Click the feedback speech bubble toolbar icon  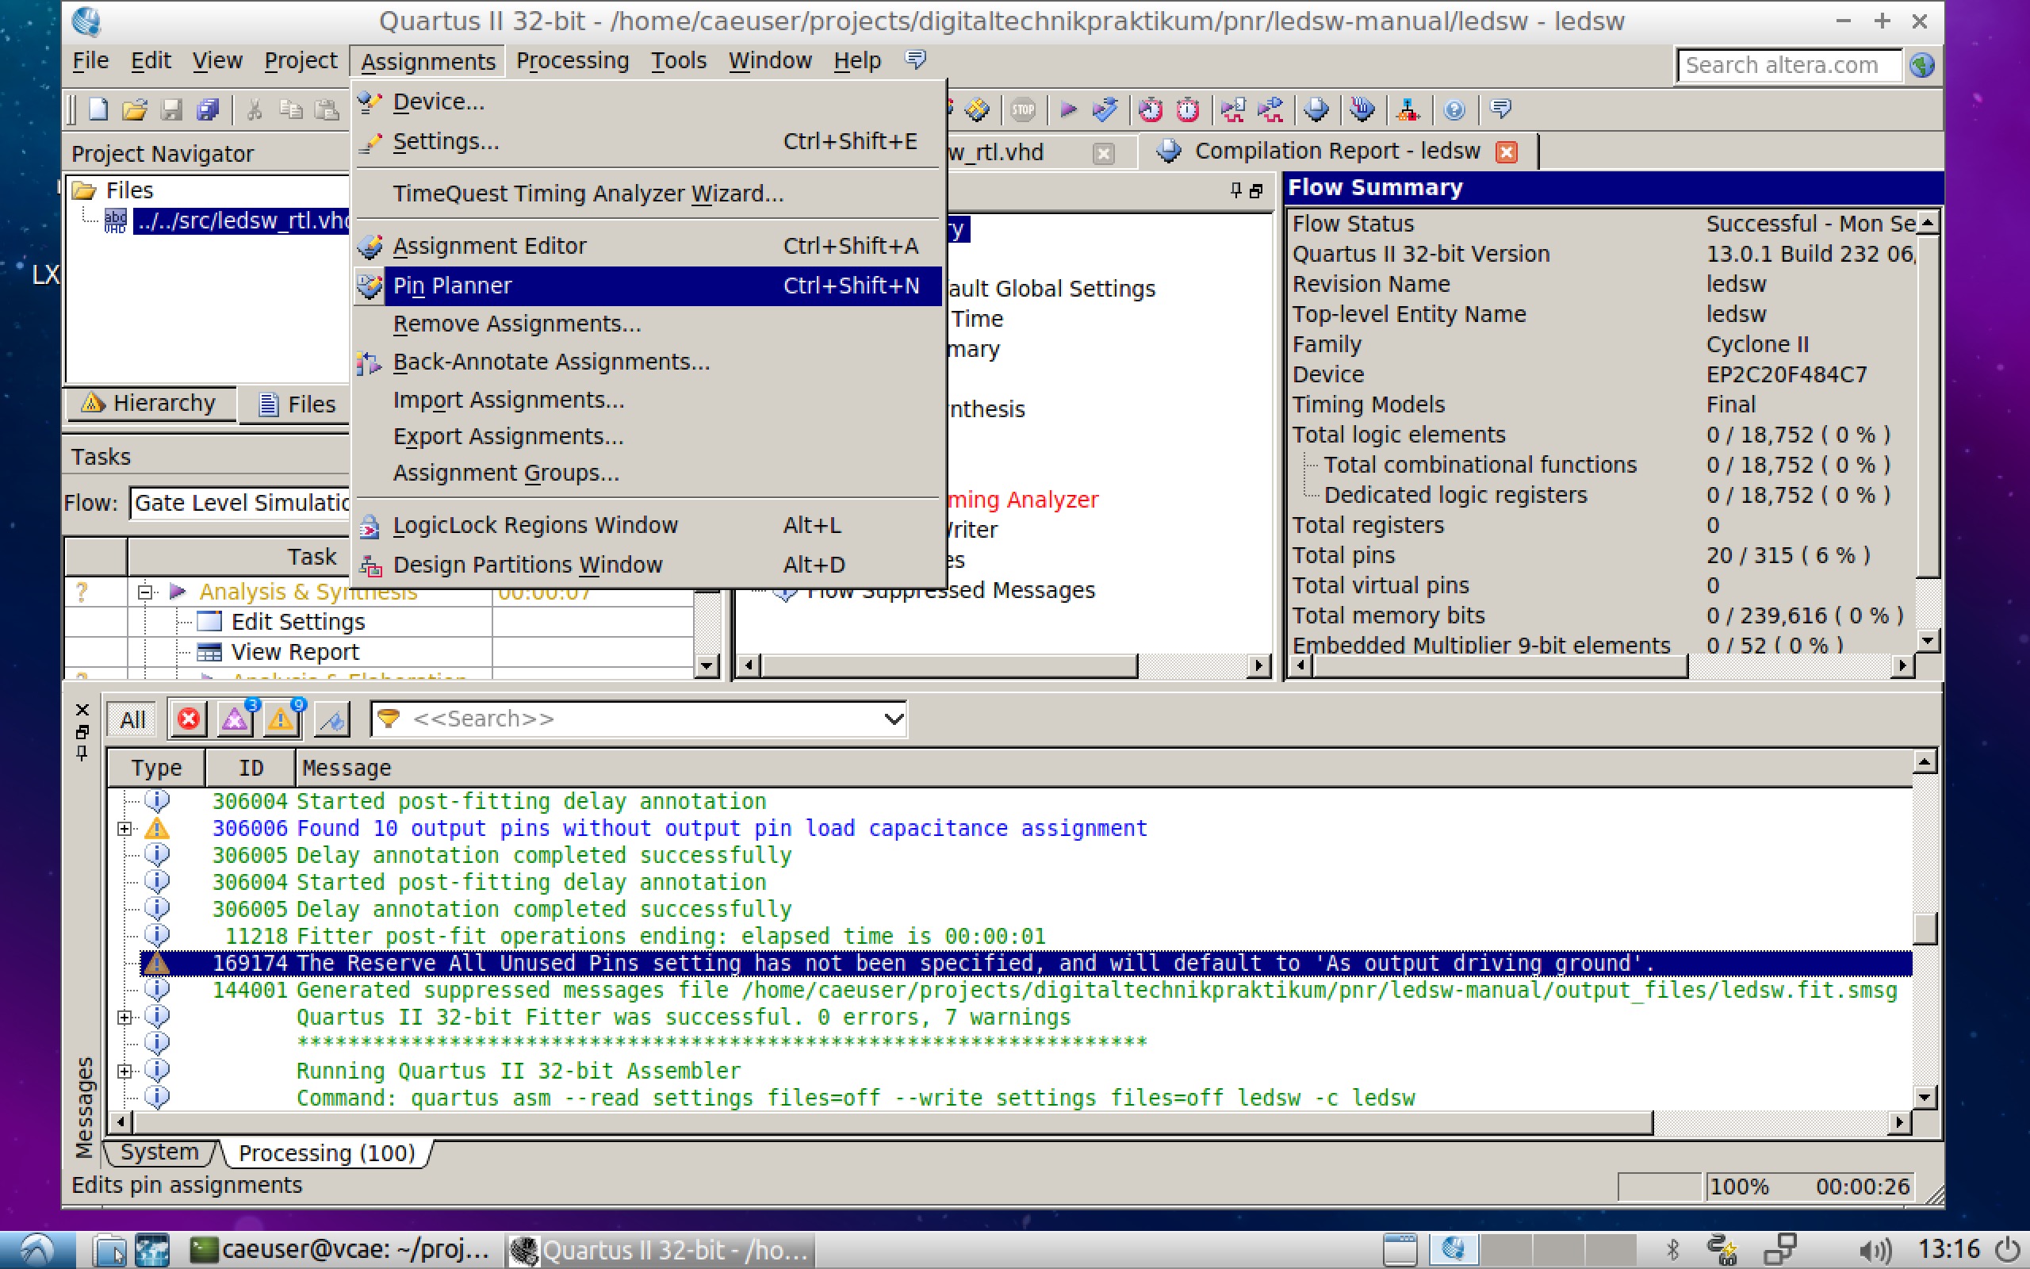[x=1500, y=110]
